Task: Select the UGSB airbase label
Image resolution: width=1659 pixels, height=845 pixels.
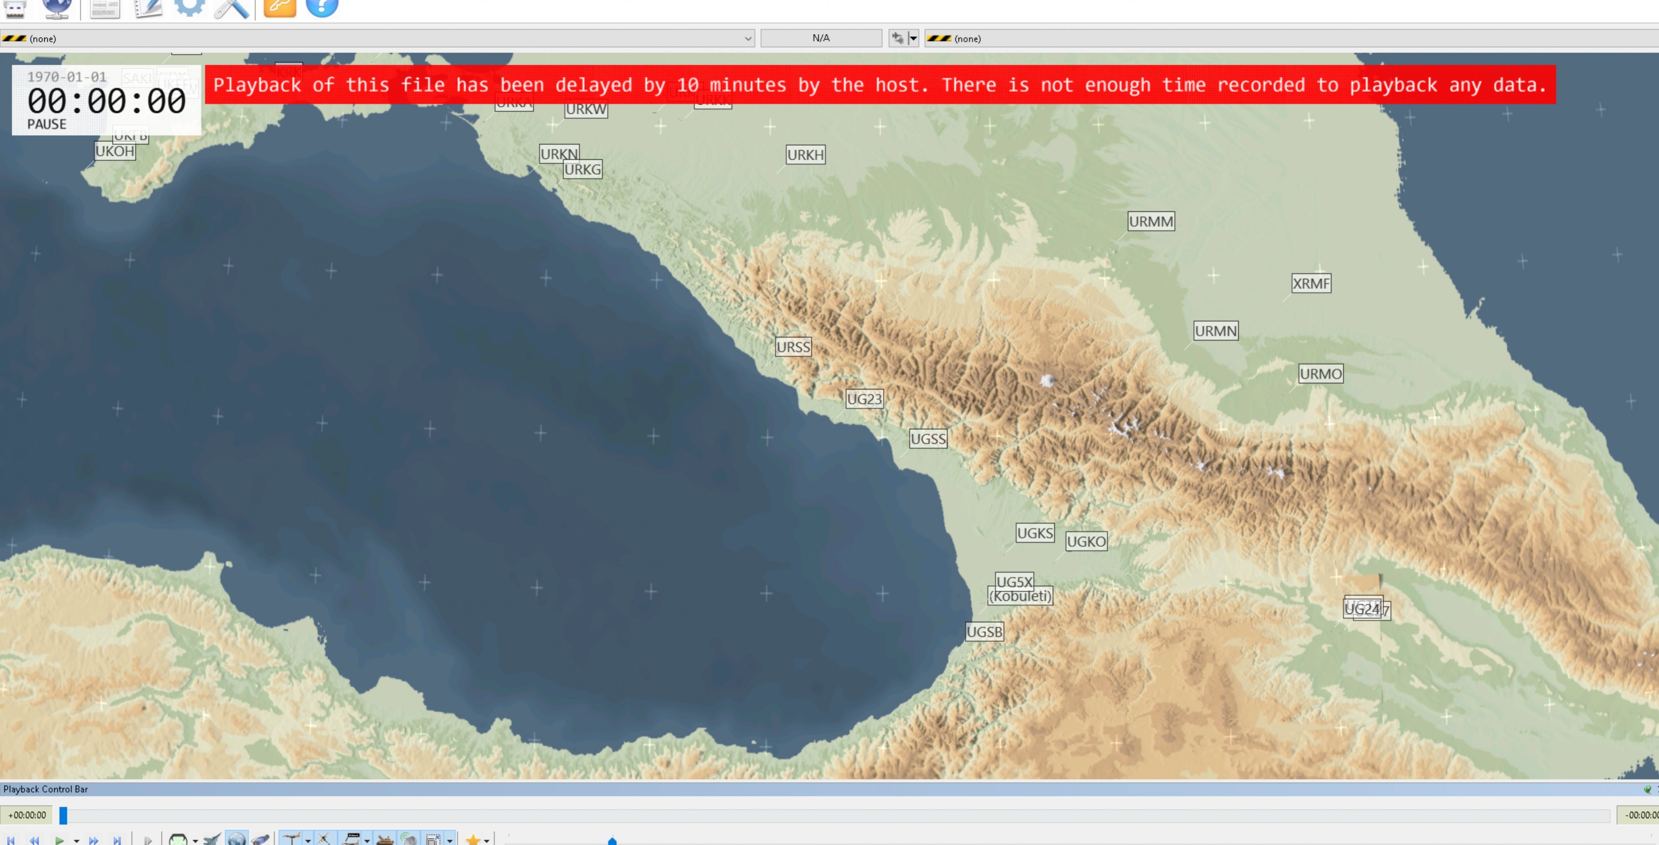Action: click(984, 631)
